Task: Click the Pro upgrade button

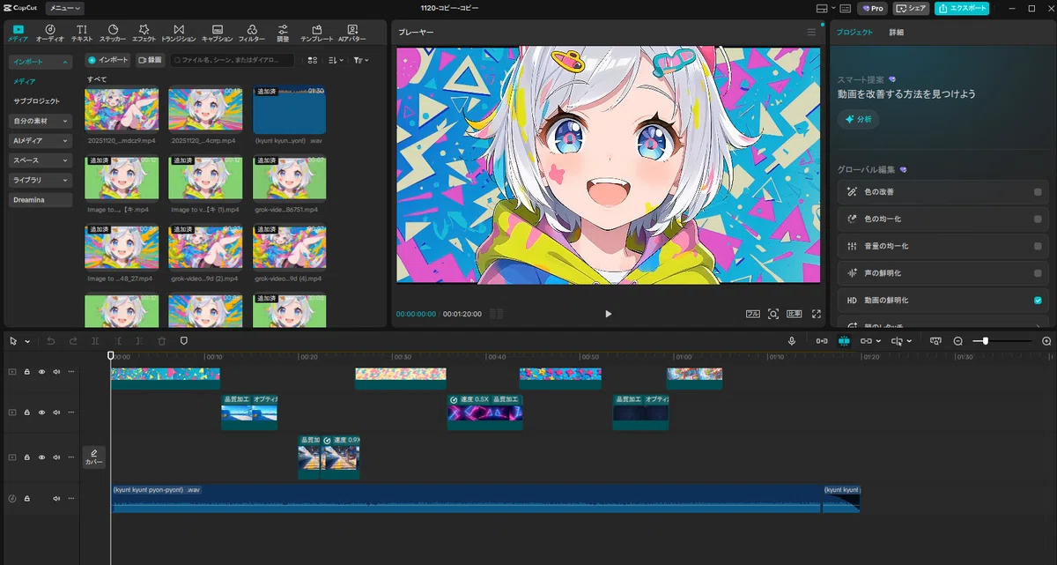Action: 873,8
